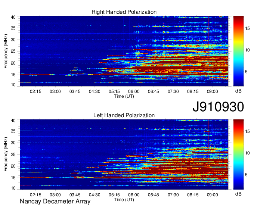
Task: Select the 35 frequency tick of Left Handed plot
Action: pyautogui.click(x=13, y=131)
